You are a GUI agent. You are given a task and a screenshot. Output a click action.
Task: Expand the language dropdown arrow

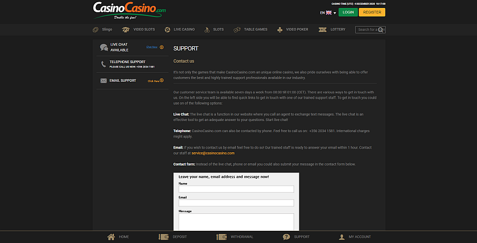click(334, 13)
